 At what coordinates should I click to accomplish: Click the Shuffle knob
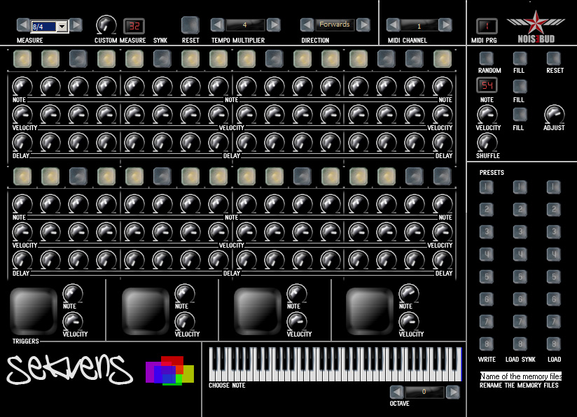[x=487, y=143]
